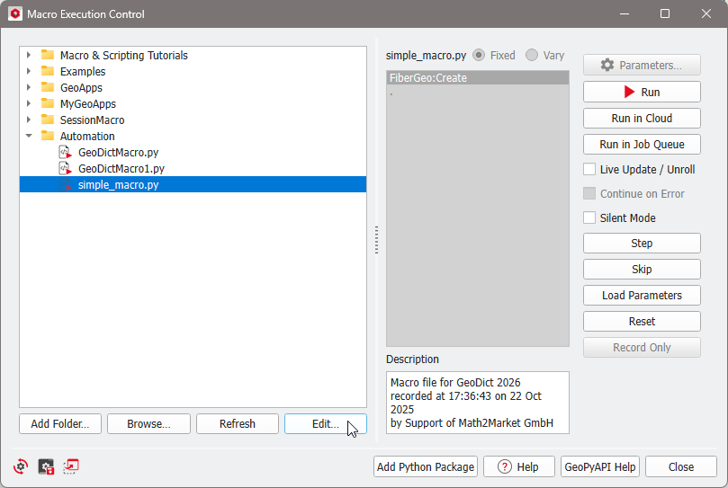Expand the Macro & Scripting Tutorials folder
The image size is (728, 488).
(29, 55)
